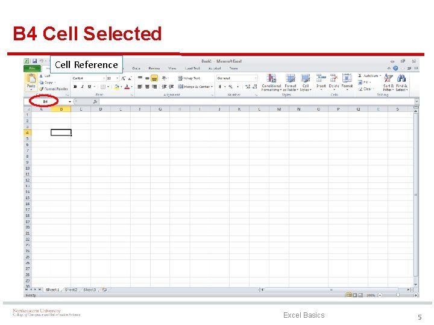Expand the Merge & Center dropdown arrow
The height and width of the screenshot is (325, 434).
coord(212,87)
